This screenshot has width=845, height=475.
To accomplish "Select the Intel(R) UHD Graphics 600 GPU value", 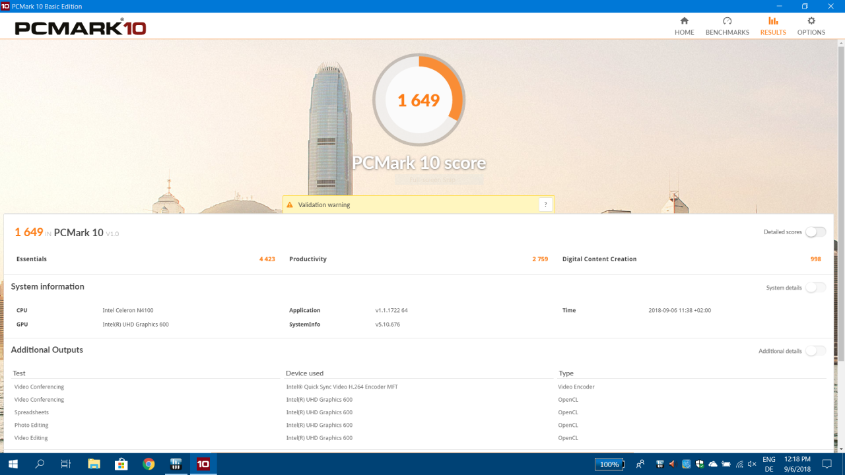I will pyautogui.click(x=135, y=325).
